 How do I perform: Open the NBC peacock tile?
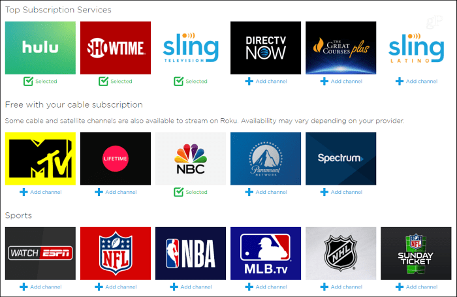(x=191, y=159)
